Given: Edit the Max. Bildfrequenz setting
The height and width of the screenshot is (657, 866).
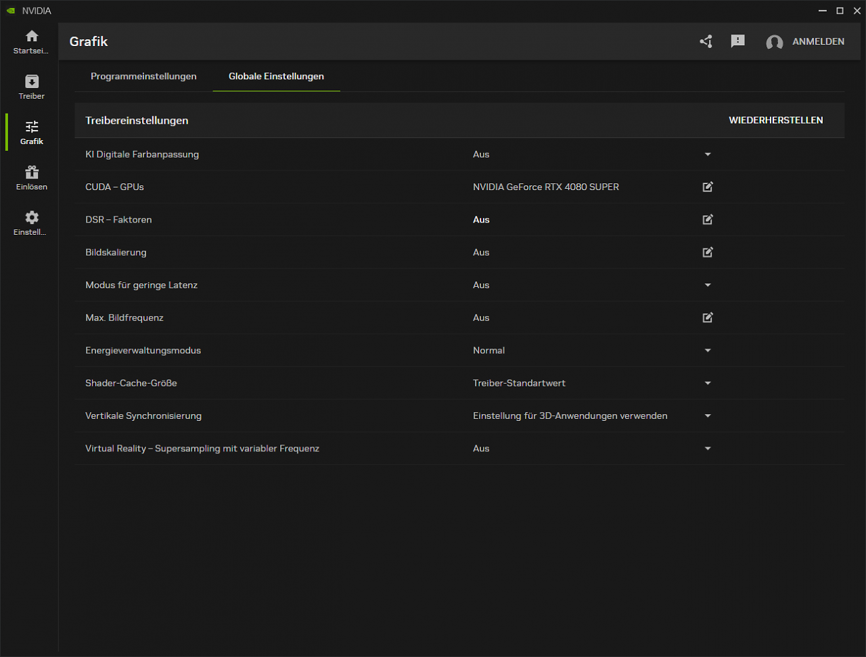Looking at the screenshot, I should tap(708, 317).
